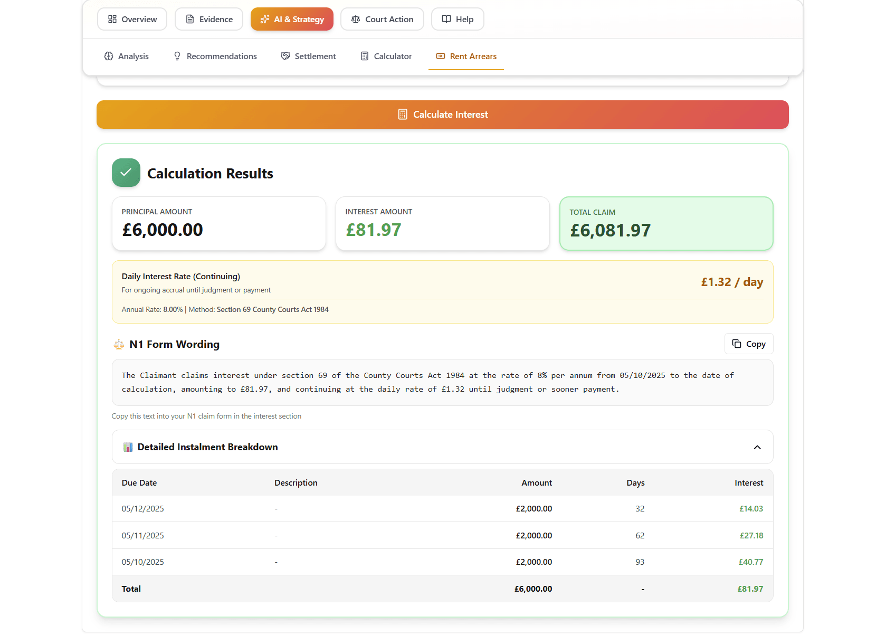This screenshot has height=635, width=886.
Task: Select the AI & Strategy sparkle icon
Action: [264, 19]
